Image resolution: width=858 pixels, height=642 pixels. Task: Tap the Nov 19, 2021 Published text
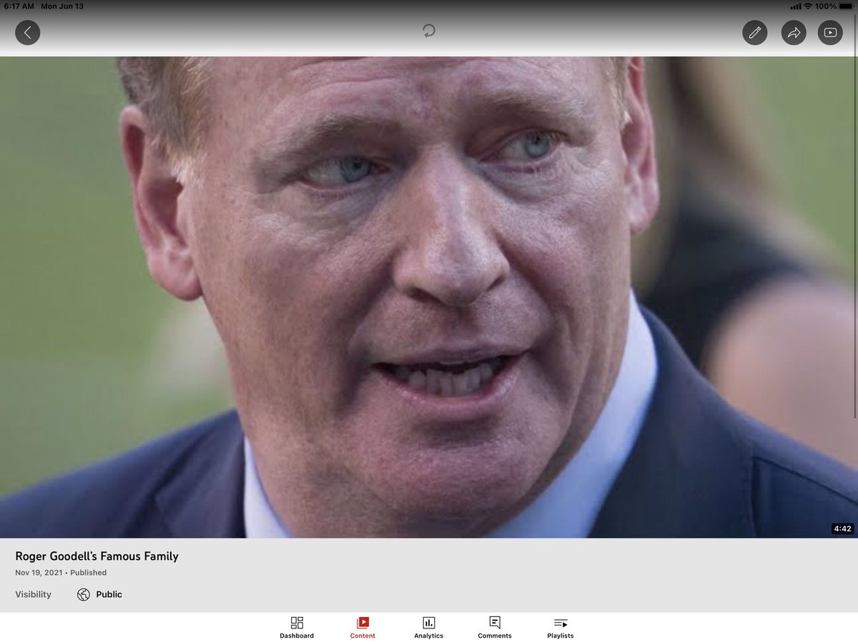(61, 573)
